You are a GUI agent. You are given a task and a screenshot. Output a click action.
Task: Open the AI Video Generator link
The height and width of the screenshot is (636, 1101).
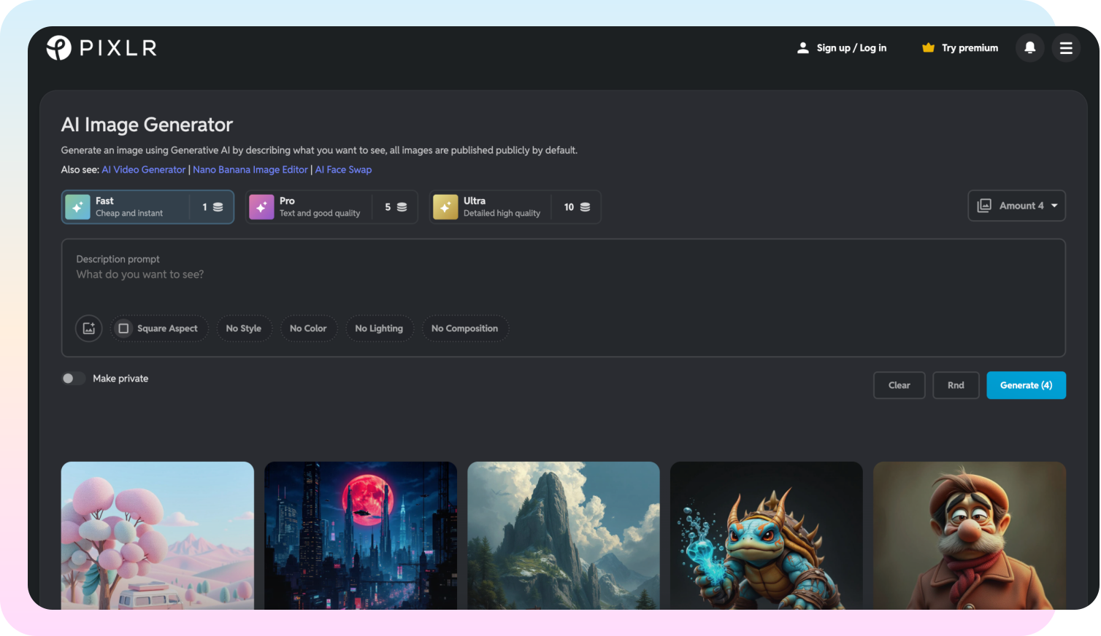[x=143, y=169]
